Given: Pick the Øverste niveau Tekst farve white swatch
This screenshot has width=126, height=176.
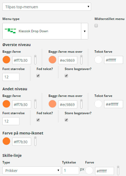Looking at the screenshot, I should pyautogui.click(x=98, y=60).
